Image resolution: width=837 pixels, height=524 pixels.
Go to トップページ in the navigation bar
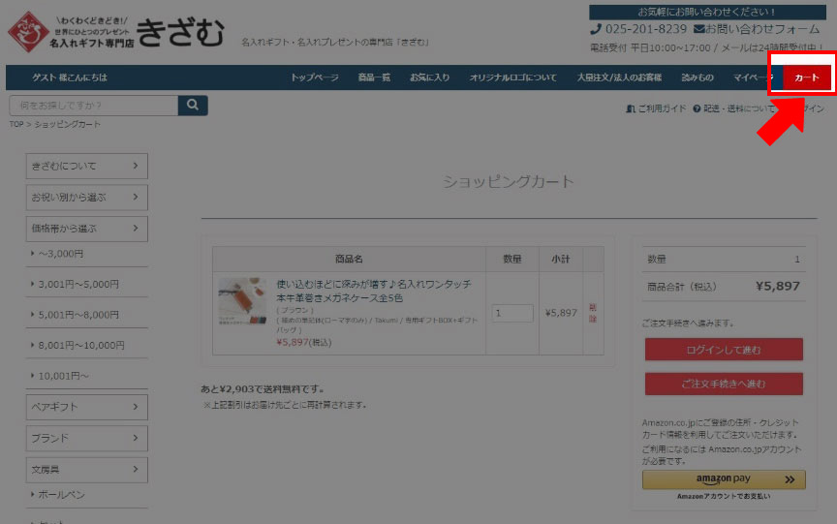(x=315, y=77)
